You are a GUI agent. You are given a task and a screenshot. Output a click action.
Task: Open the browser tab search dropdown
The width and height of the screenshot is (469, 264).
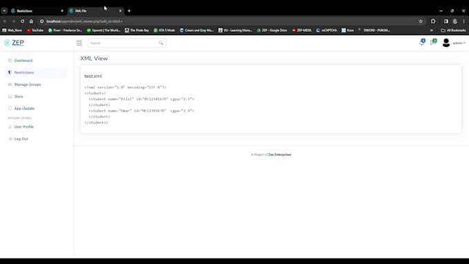tap(4, 11)
